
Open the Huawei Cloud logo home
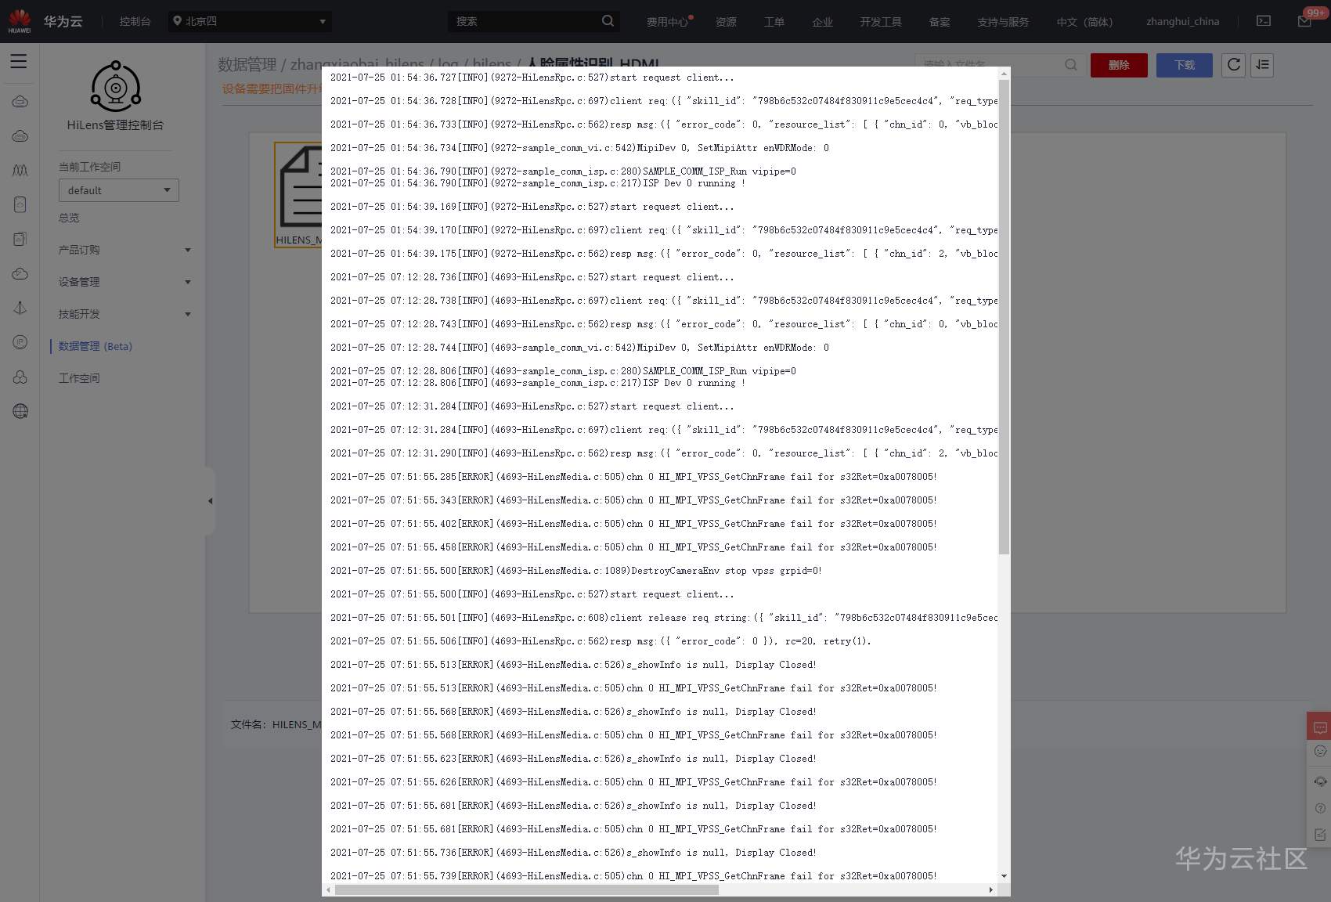[x=20, y=21]
